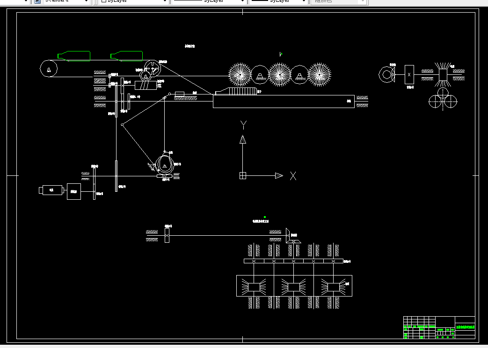Image resolution: width=488 pixels, height=348 pixels.
Task: Select the worm box below the Geneva wheel
Action: pos(146,85)
